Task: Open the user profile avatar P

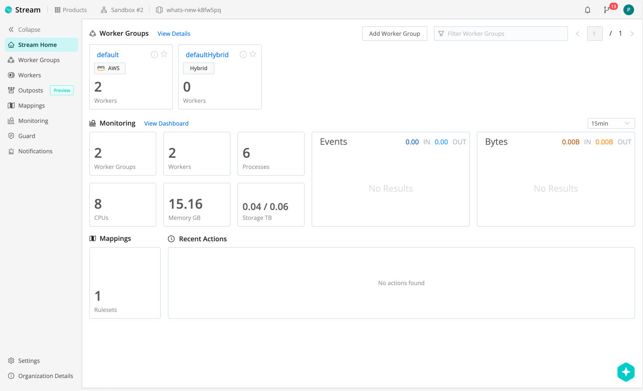Action: (628, 10)
